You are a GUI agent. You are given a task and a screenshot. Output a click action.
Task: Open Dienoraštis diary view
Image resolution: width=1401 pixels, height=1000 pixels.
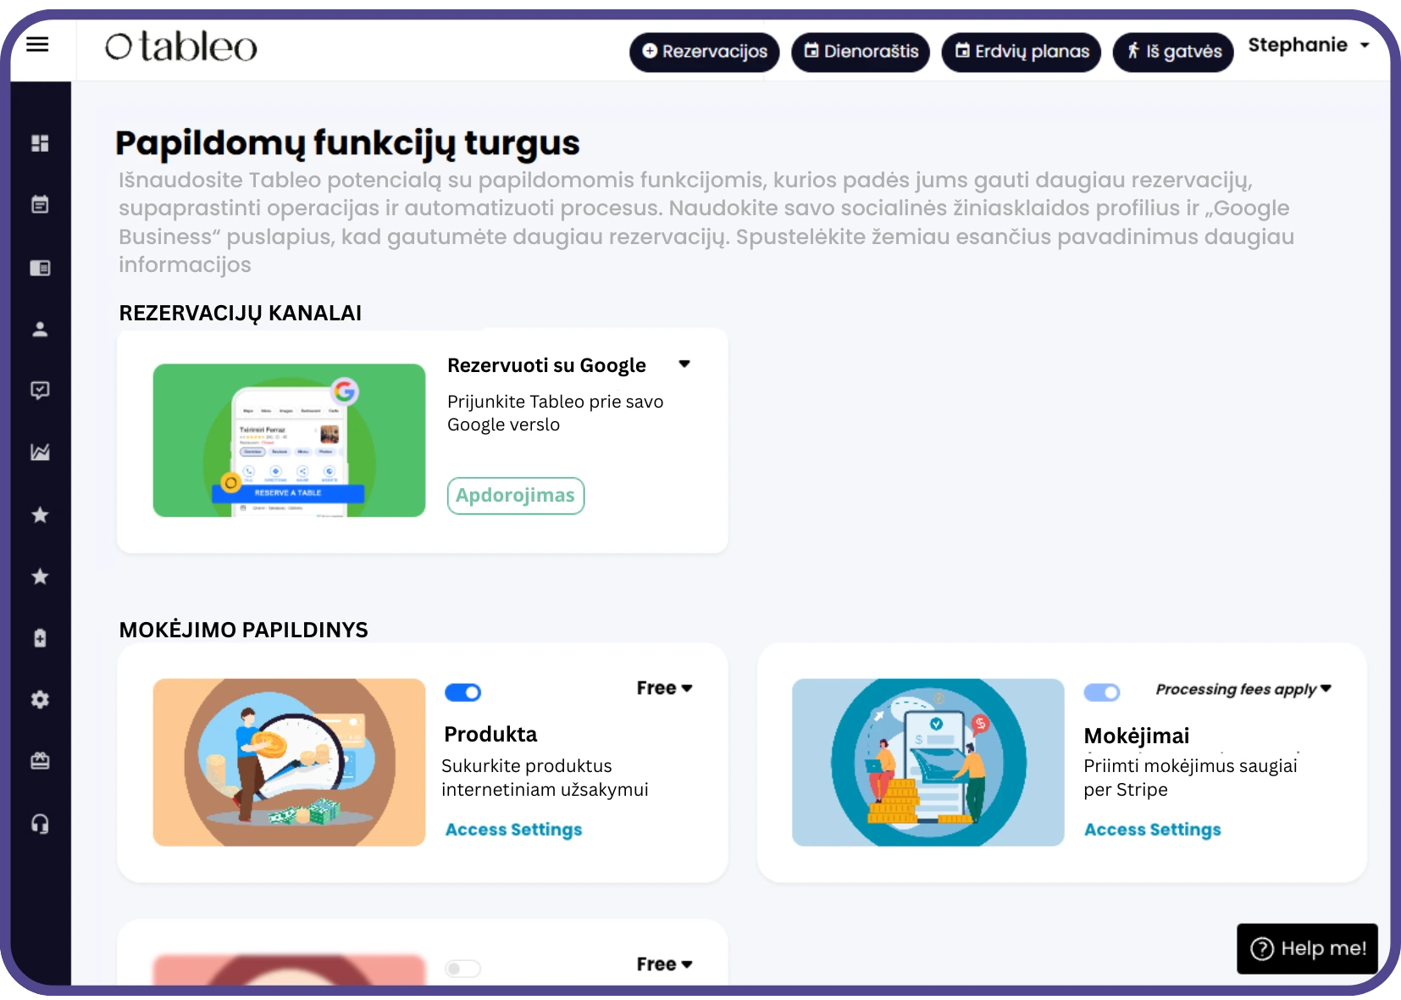[861, 52]
